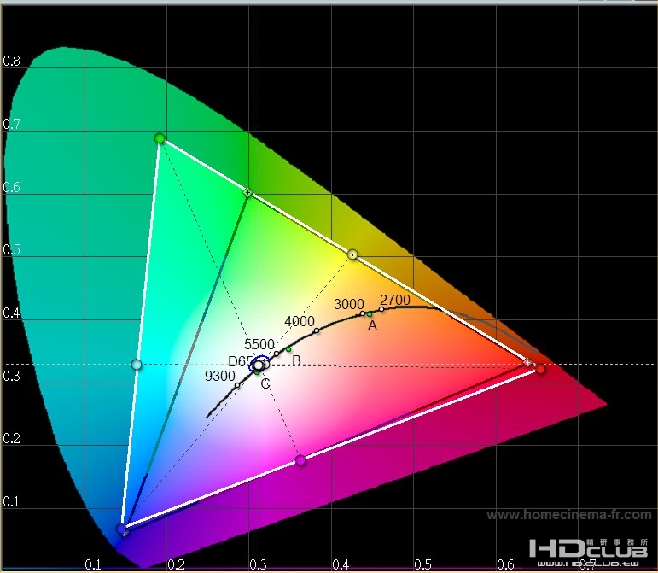Click the horizontal axis label "0.3"

[258, 564]
